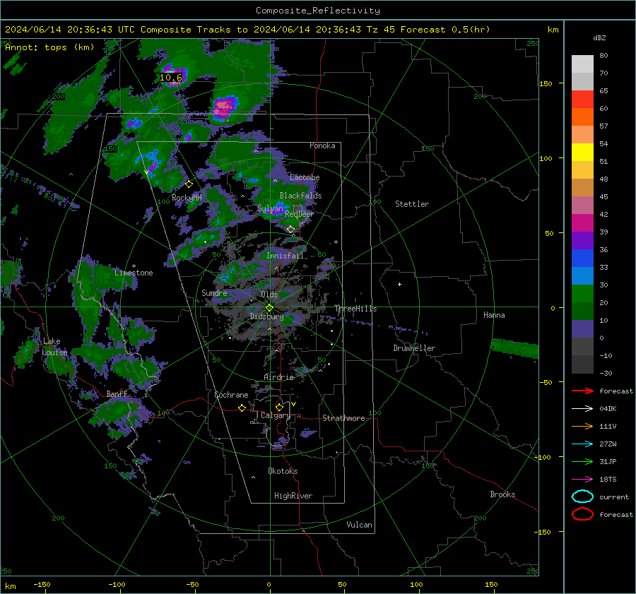Click the Calgary city label

point(276,415)
